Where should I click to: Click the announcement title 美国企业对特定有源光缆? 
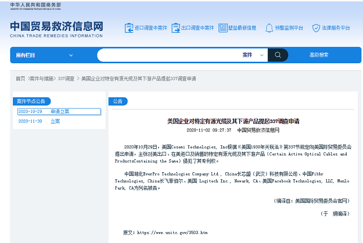(233, 121)
